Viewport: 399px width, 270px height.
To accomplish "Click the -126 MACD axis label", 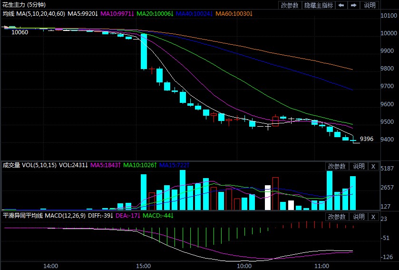I will click(388, 257).
